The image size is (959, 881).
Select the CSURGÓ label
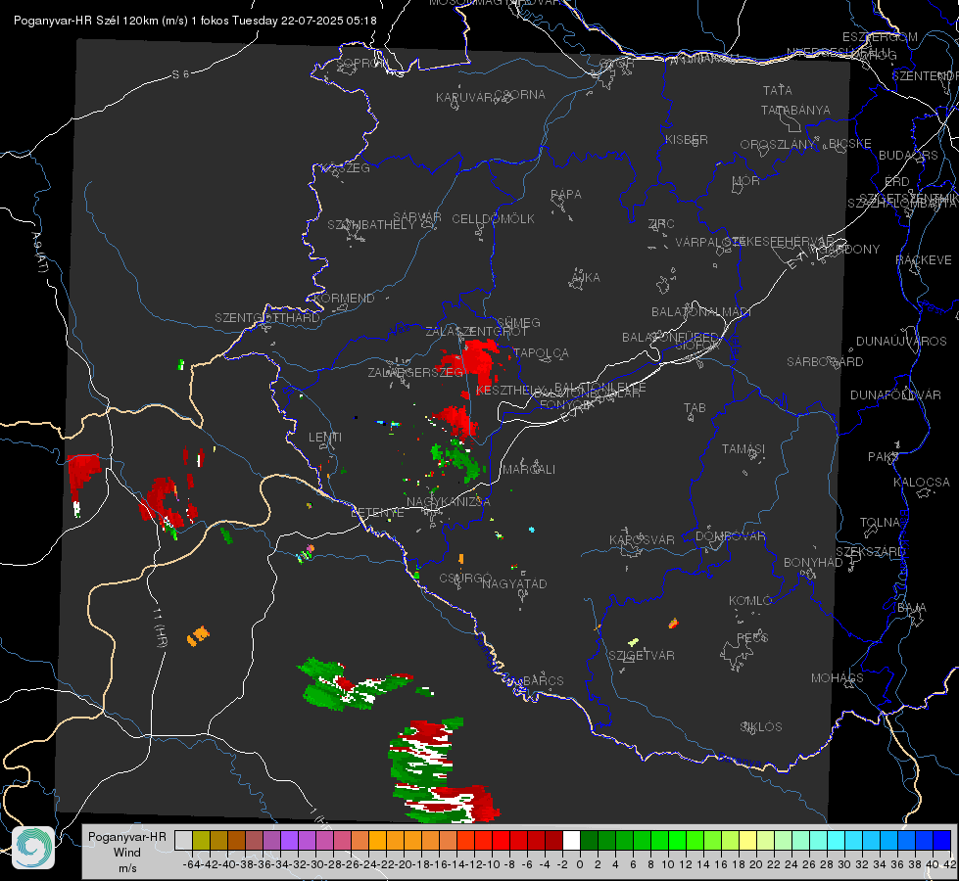(465, 579)
